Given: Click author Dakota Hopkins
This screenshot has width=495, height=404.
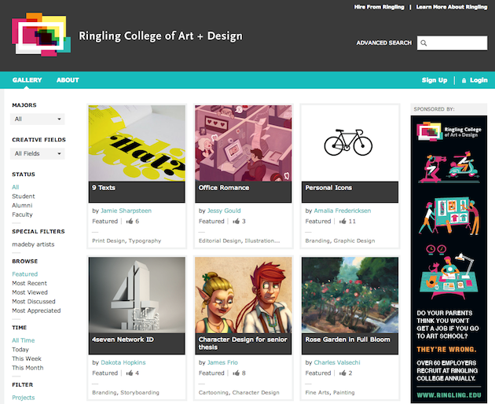Looking at the screenshot, I should pos(123,362).
